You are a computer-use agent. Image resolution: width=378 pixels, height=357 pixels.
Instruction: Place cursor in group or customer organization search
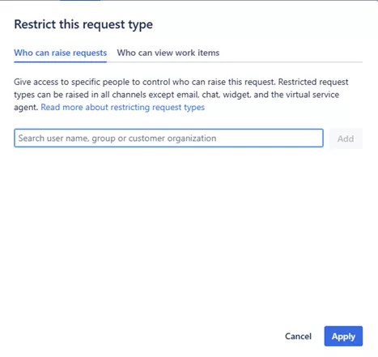pos(168,138)
